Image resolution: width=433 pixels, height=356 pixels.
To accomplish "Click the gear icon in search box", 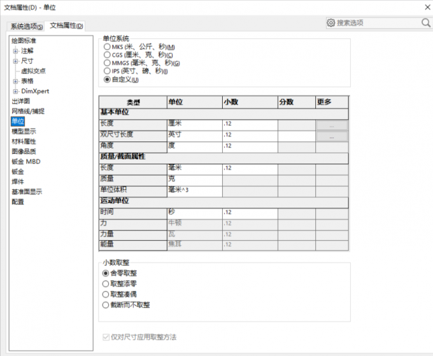I will tap(330, 23).
